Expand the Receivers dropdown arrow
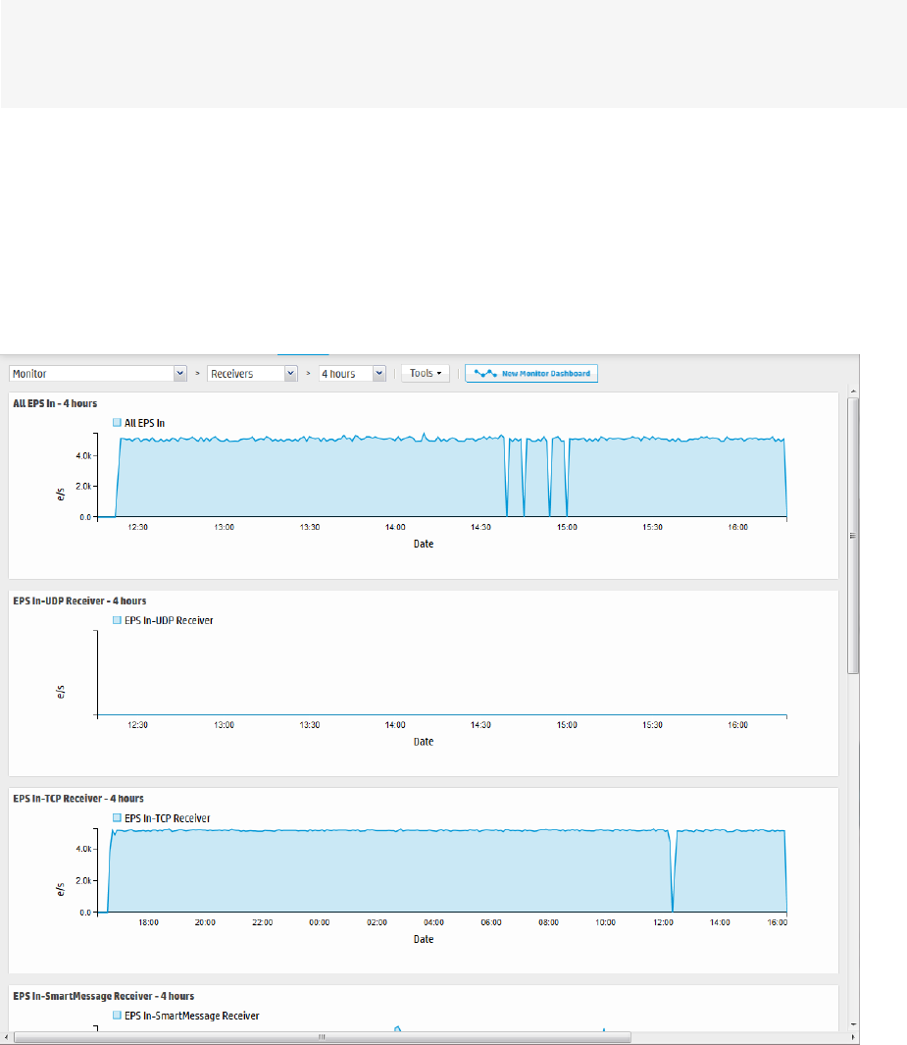This screenshot has height=1045, width=907. click(290, 373)
